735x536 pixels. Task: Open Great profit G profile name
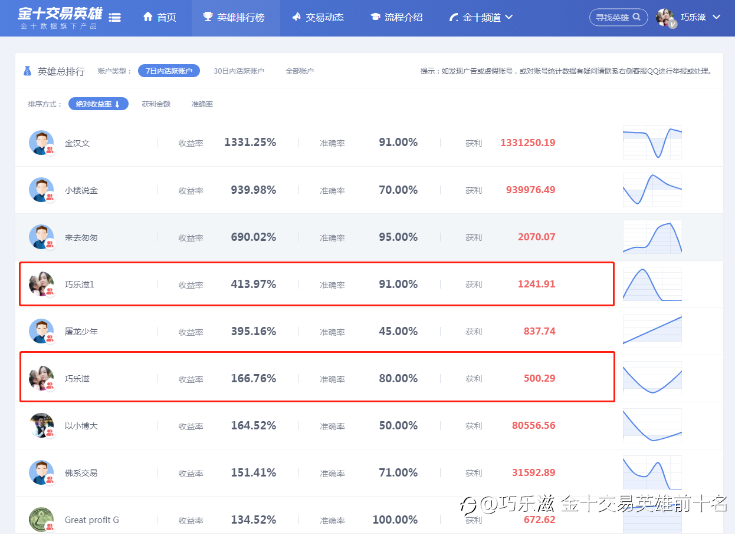pos(92,520)
